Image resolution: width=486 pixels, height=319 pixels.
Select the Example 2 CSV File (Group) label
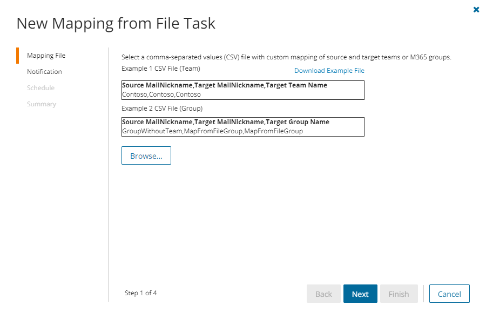coord(162,108)
